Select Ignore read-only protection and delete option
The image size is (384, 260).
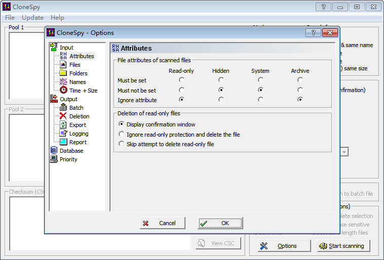pos(121,135)
